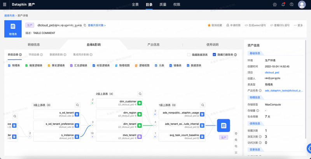Click the fullscreen icon on lineage canvas
The height and width of the screenshot is (159, 311).
[236, 152]
